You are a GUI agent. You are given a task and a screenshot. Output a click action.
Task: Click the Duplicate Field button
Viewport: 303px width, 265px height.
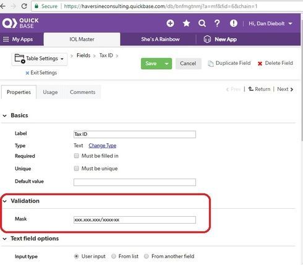tap(229, 63)
